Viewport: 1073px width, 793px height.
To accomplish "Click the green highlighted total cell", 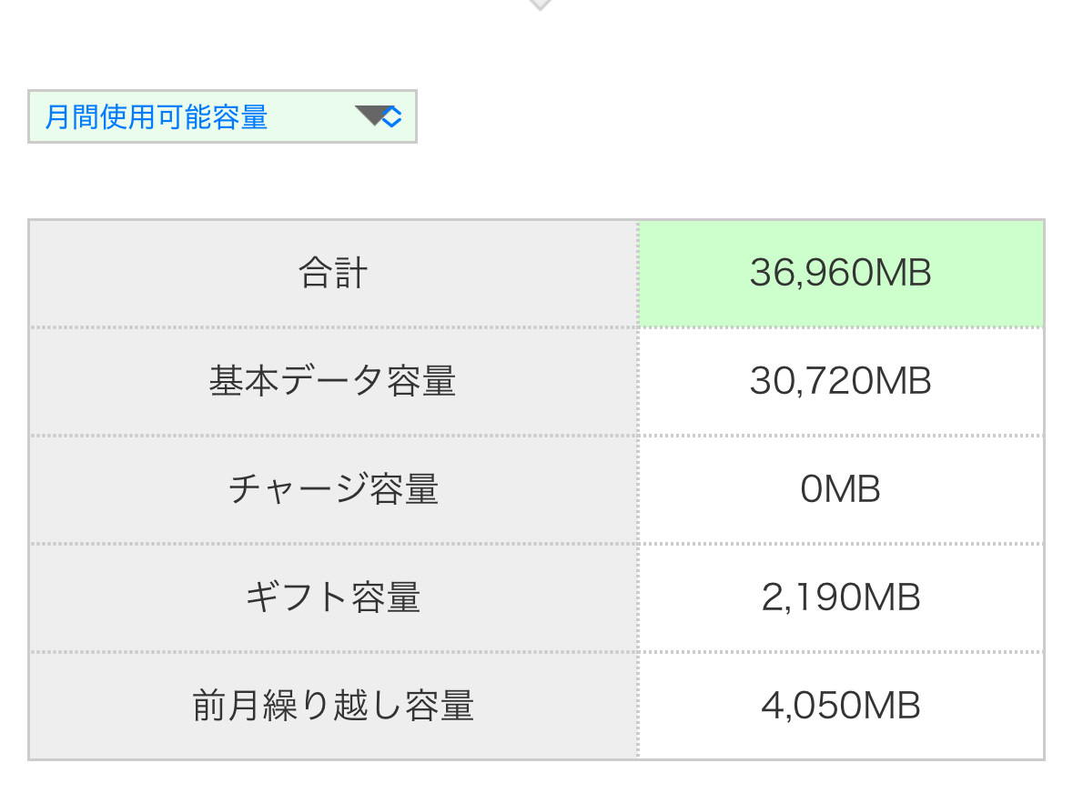I will [x=956, y=274].
